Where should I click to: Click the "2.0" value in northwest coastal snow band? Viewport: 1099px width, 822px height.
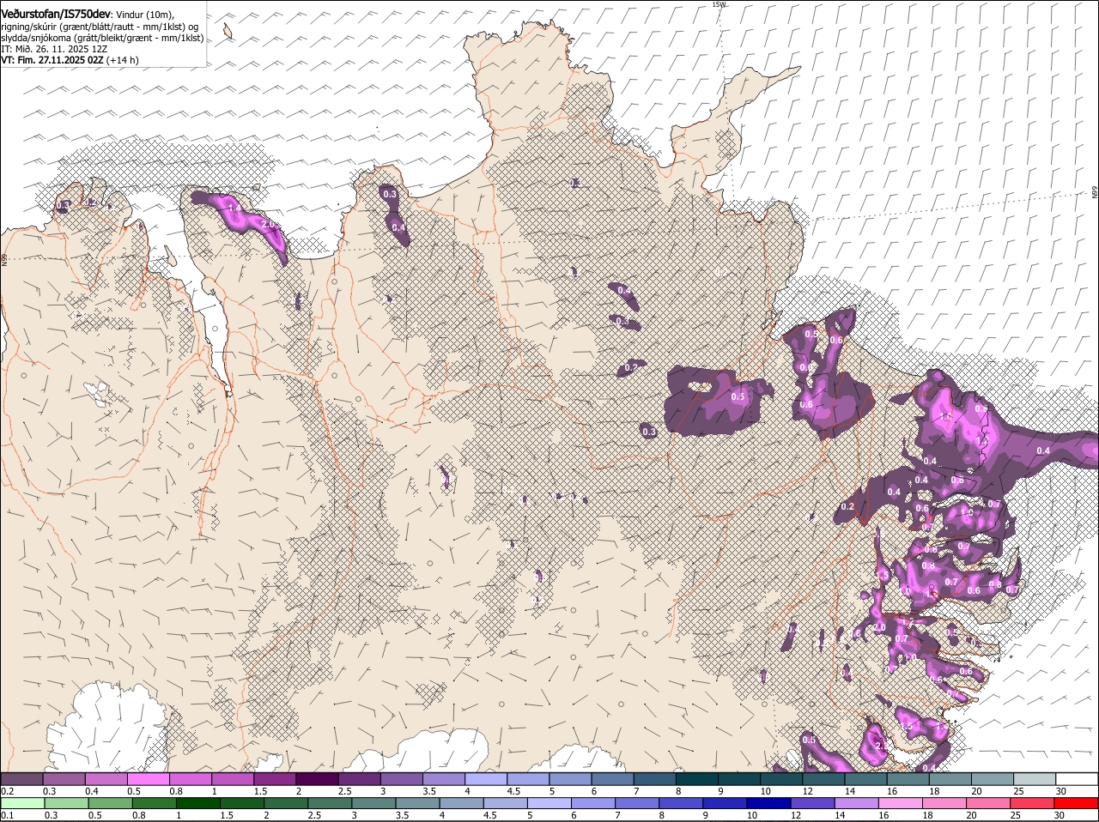267,224
